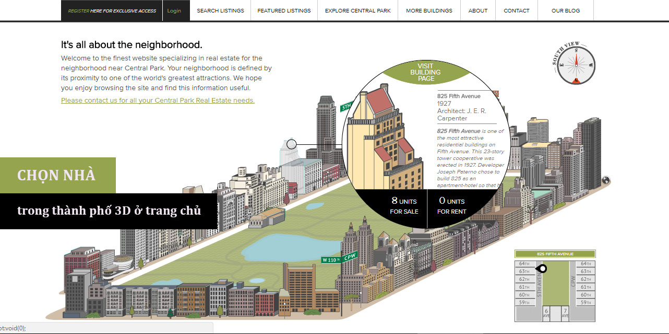Open the Search Listings menu
Screen dimensions: 669x334
[x=220, y=10]
